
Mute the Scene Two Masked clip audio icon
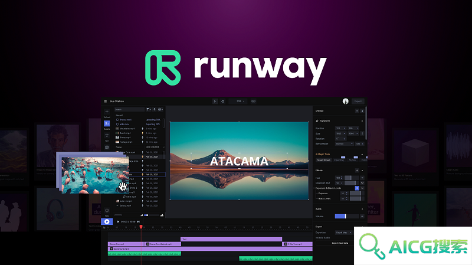(x=148, y=244)
